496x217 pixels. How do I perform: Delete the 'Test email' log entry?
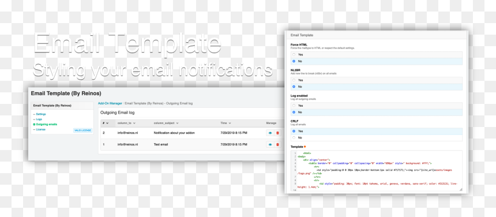coord(278,144)
